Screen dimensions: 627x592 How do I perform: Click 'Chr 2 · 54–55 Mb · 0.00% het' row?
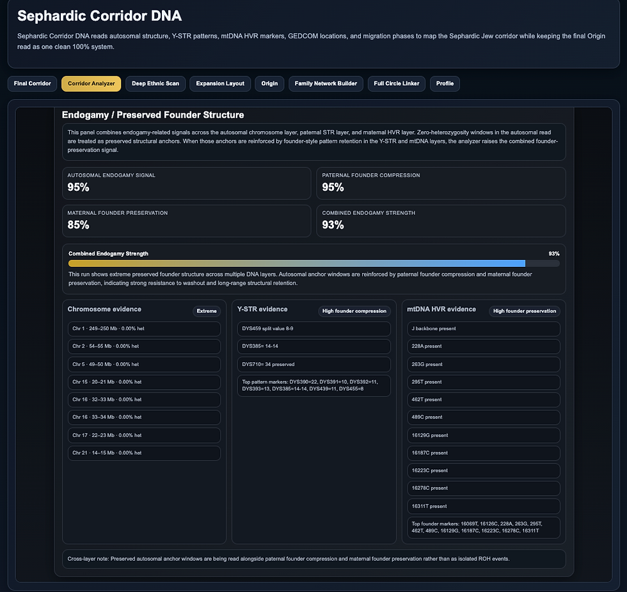click(x=144, y=346)
